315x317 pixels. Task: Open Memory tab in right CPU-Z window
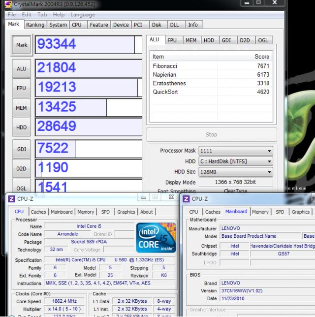(260, 212)
